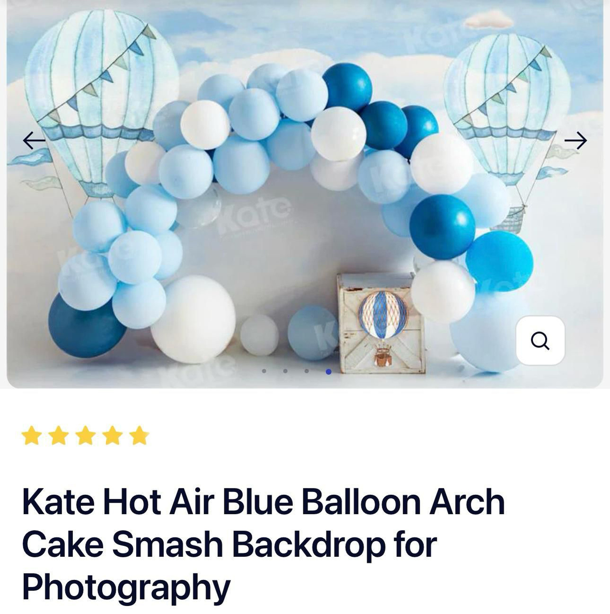Click the first yellow rating star
The width and height of the screenshot is (610, 614).
[x=31, y=436]
